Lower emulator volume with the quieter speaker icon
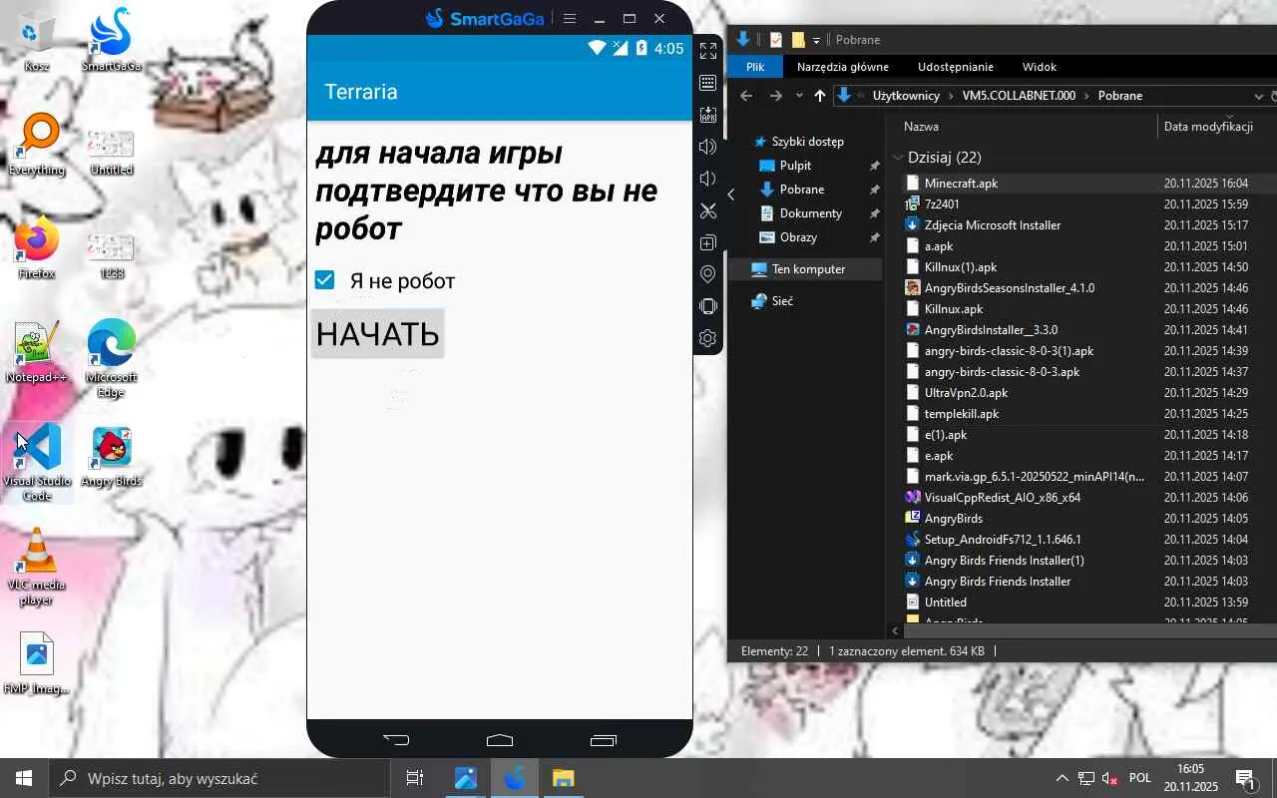 coord(708,179)
